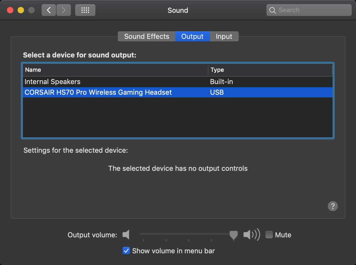The image size is (356, 265).
Task: Switch to the Sound Effects tab
Action: click(x=147, y=36)
